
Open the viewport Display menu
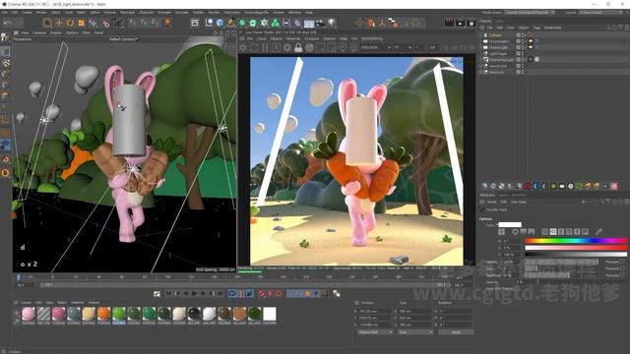56,32
